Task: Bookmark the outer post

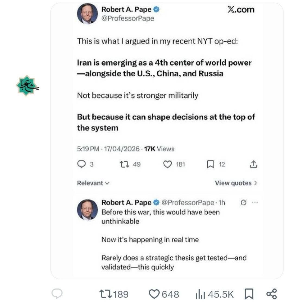Action: 249,294
